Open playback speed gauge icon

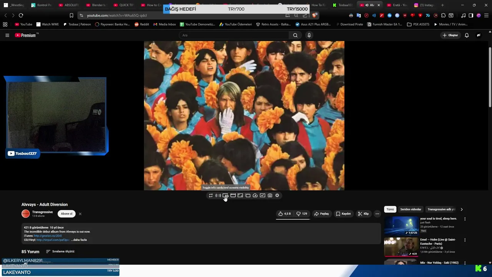(x=255, y=195)
